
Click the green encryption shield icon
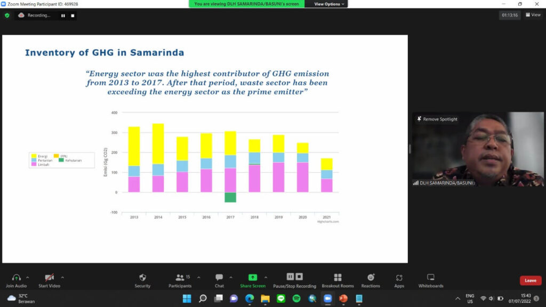pyautogui.click(x=7, y=15)
